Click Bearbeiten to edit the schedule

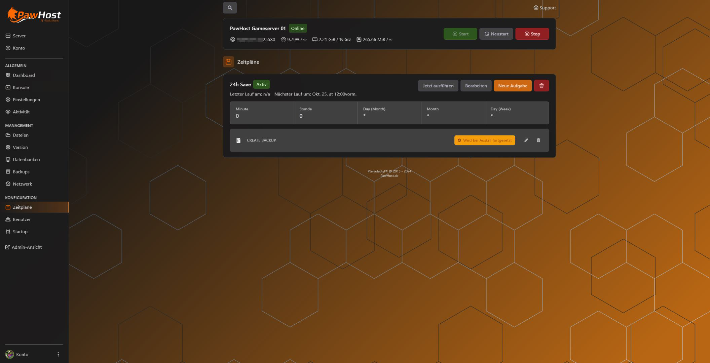click(x=476, y=86)
